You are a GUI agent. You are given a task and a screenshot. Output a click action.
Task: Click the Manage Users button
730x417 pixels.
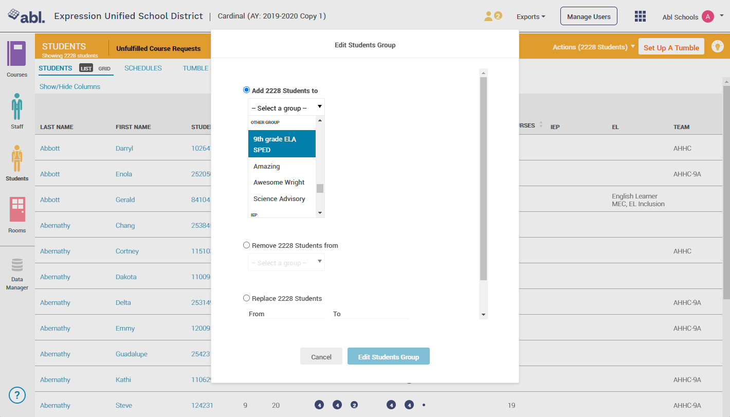click(589, 16)
